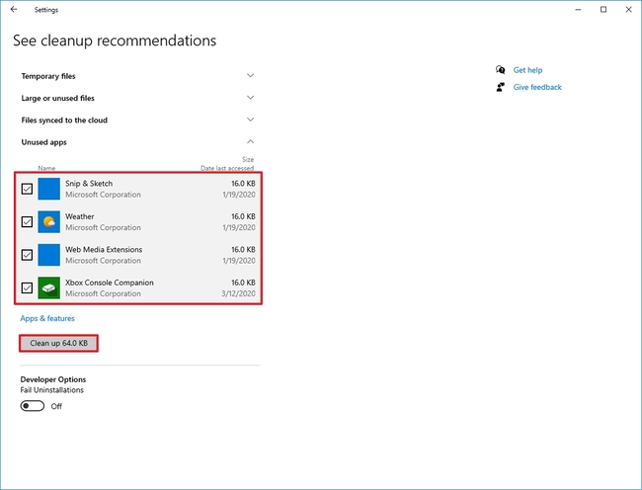Screen dimensions: 642x490
Task: Uncheck the Snip & Sketch checkbox
Action: click(x=27, y=189)
